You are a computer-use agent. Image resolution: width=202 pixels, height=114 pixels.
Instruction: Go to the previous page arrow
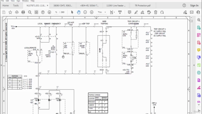pos(43,12)
